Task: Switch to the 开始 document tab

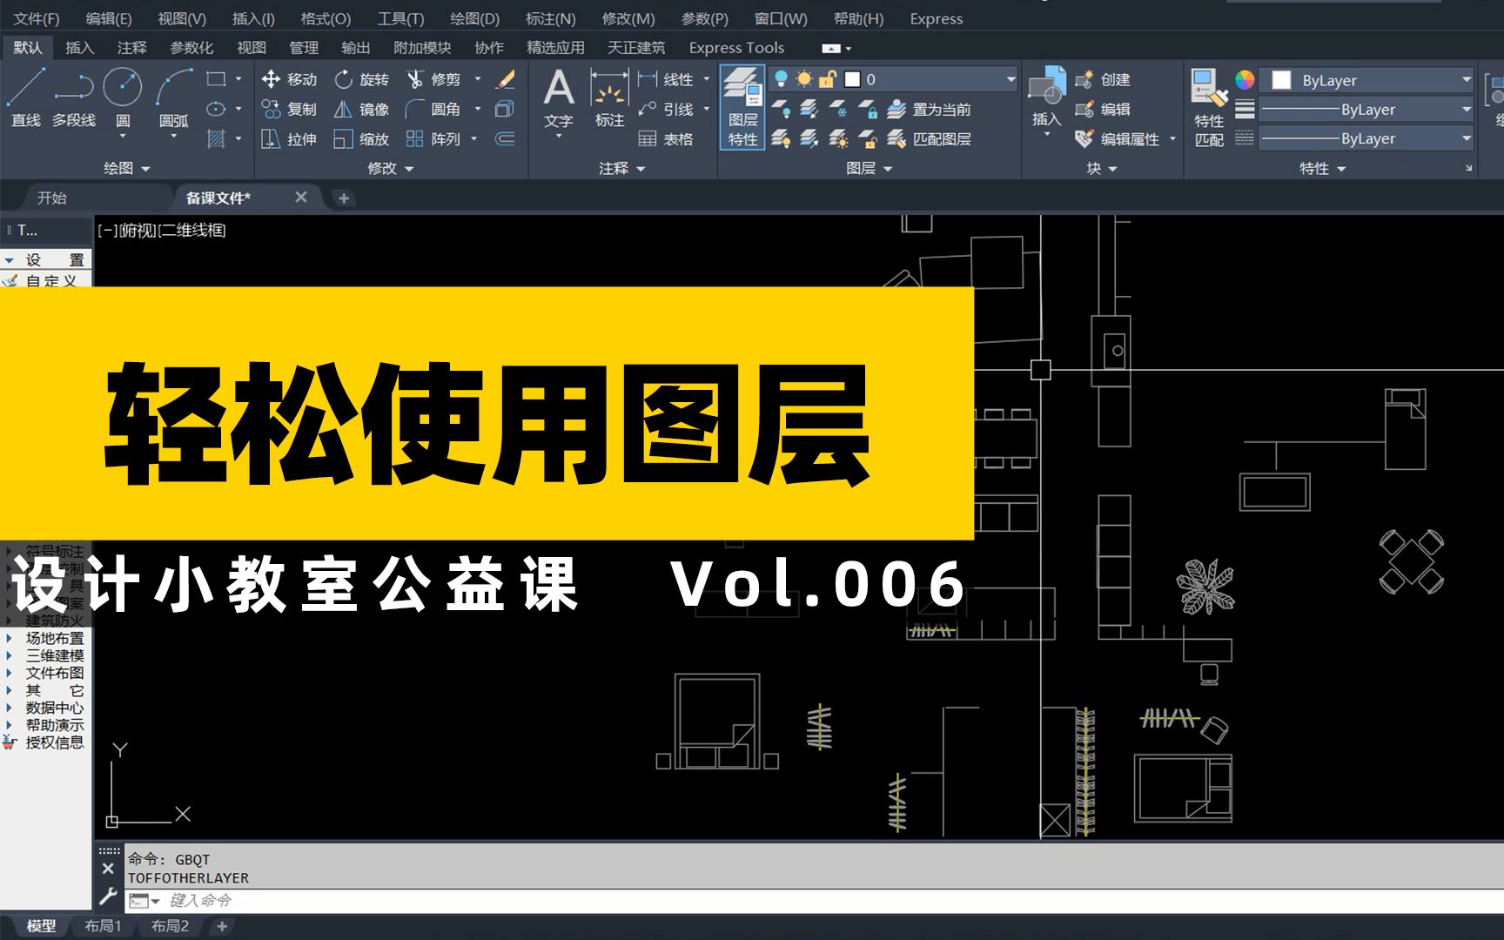Action: [52, 198]
